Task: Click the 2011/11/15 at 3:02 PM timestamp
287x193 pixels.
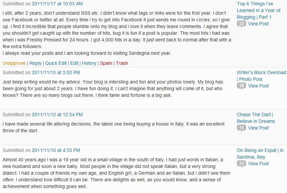Action: click(56, 72)
